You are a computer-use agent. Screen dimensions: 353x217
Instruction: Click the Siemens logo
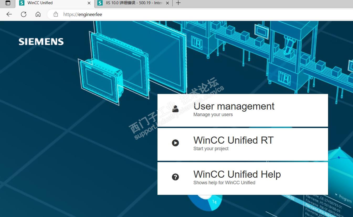click(41, 42)
